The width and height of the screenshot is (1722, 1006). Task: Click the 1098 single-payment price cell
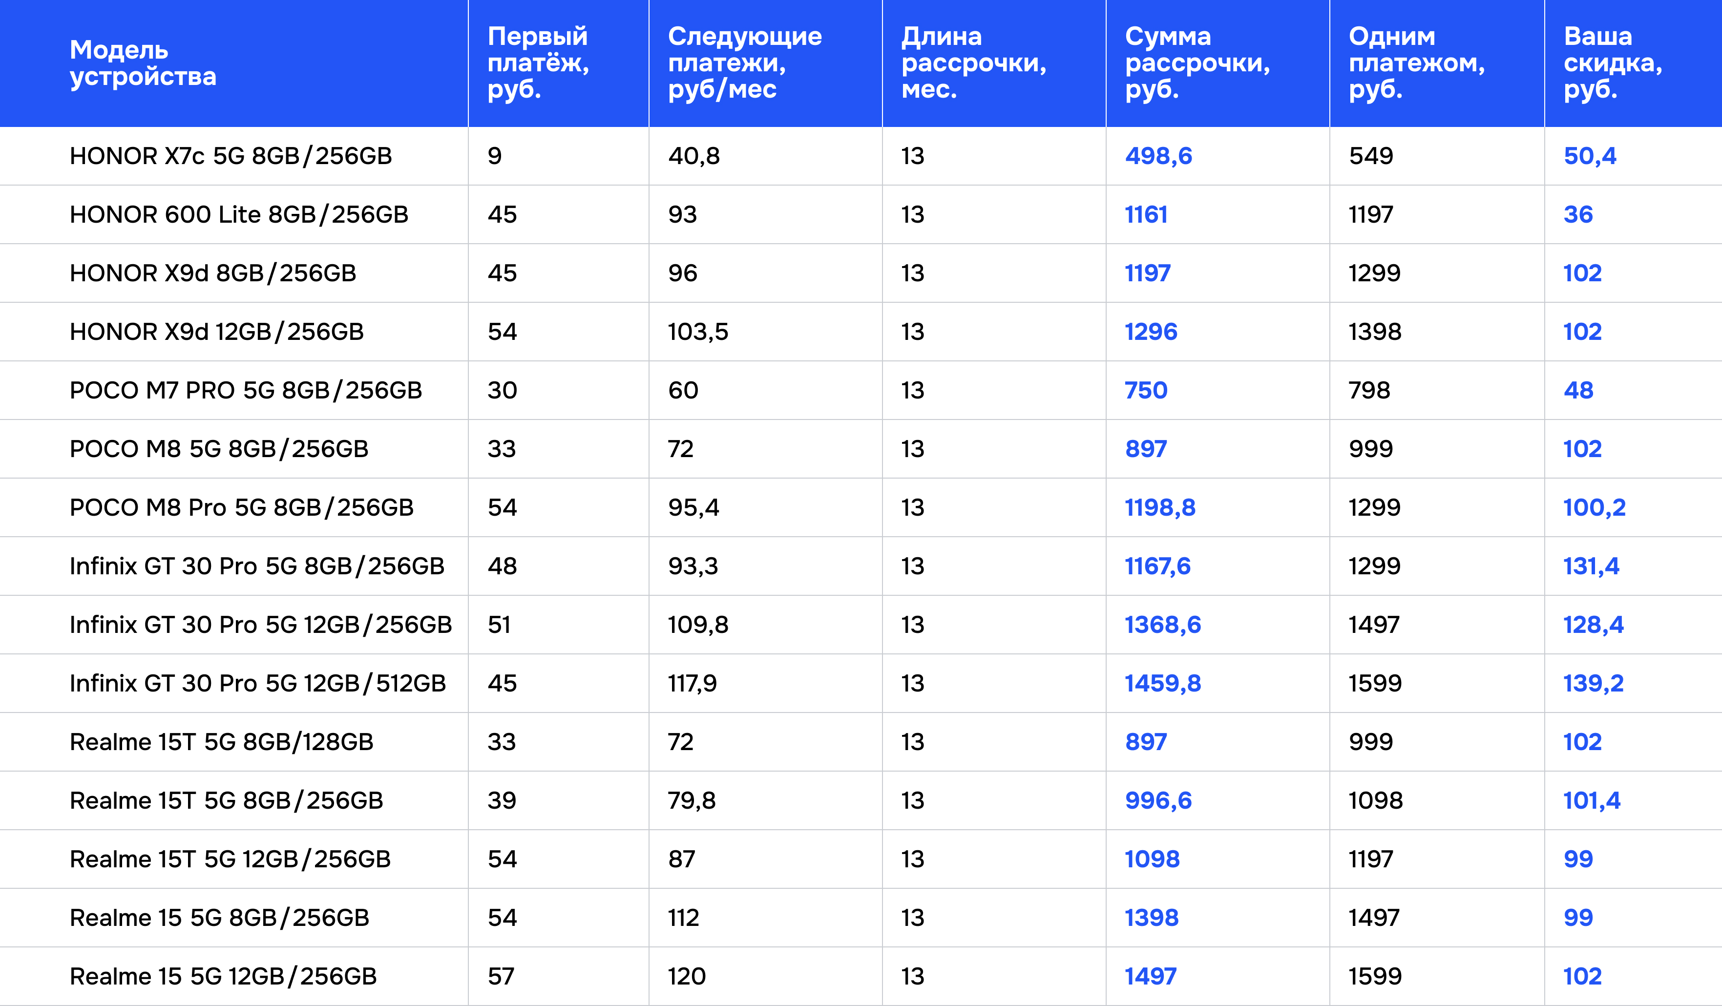pos(1375,800)
